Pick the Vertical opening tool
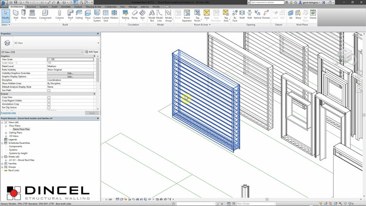Viewport: 366px width, 206px height. pos(257,15)
